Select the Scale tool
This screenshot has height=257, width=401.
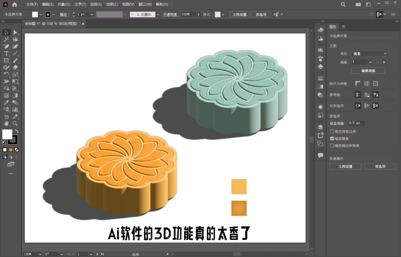point(15,75)
